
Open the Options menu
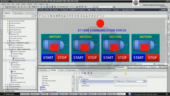click(29, 4)
